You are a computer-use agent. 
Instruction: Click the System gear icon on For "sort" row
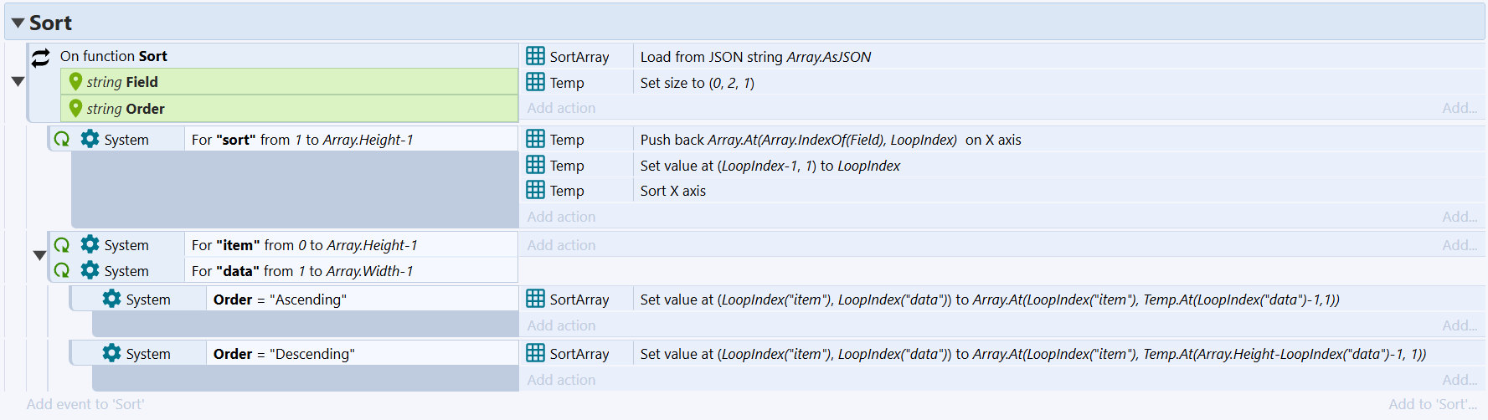pos(90,139)
